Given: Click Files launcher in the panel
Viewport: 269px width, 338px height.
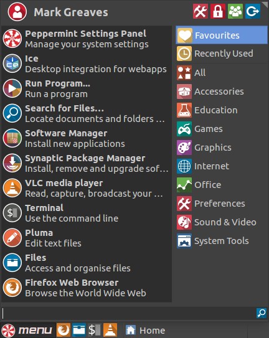Looking at the screenshot, I should (79, 330).
